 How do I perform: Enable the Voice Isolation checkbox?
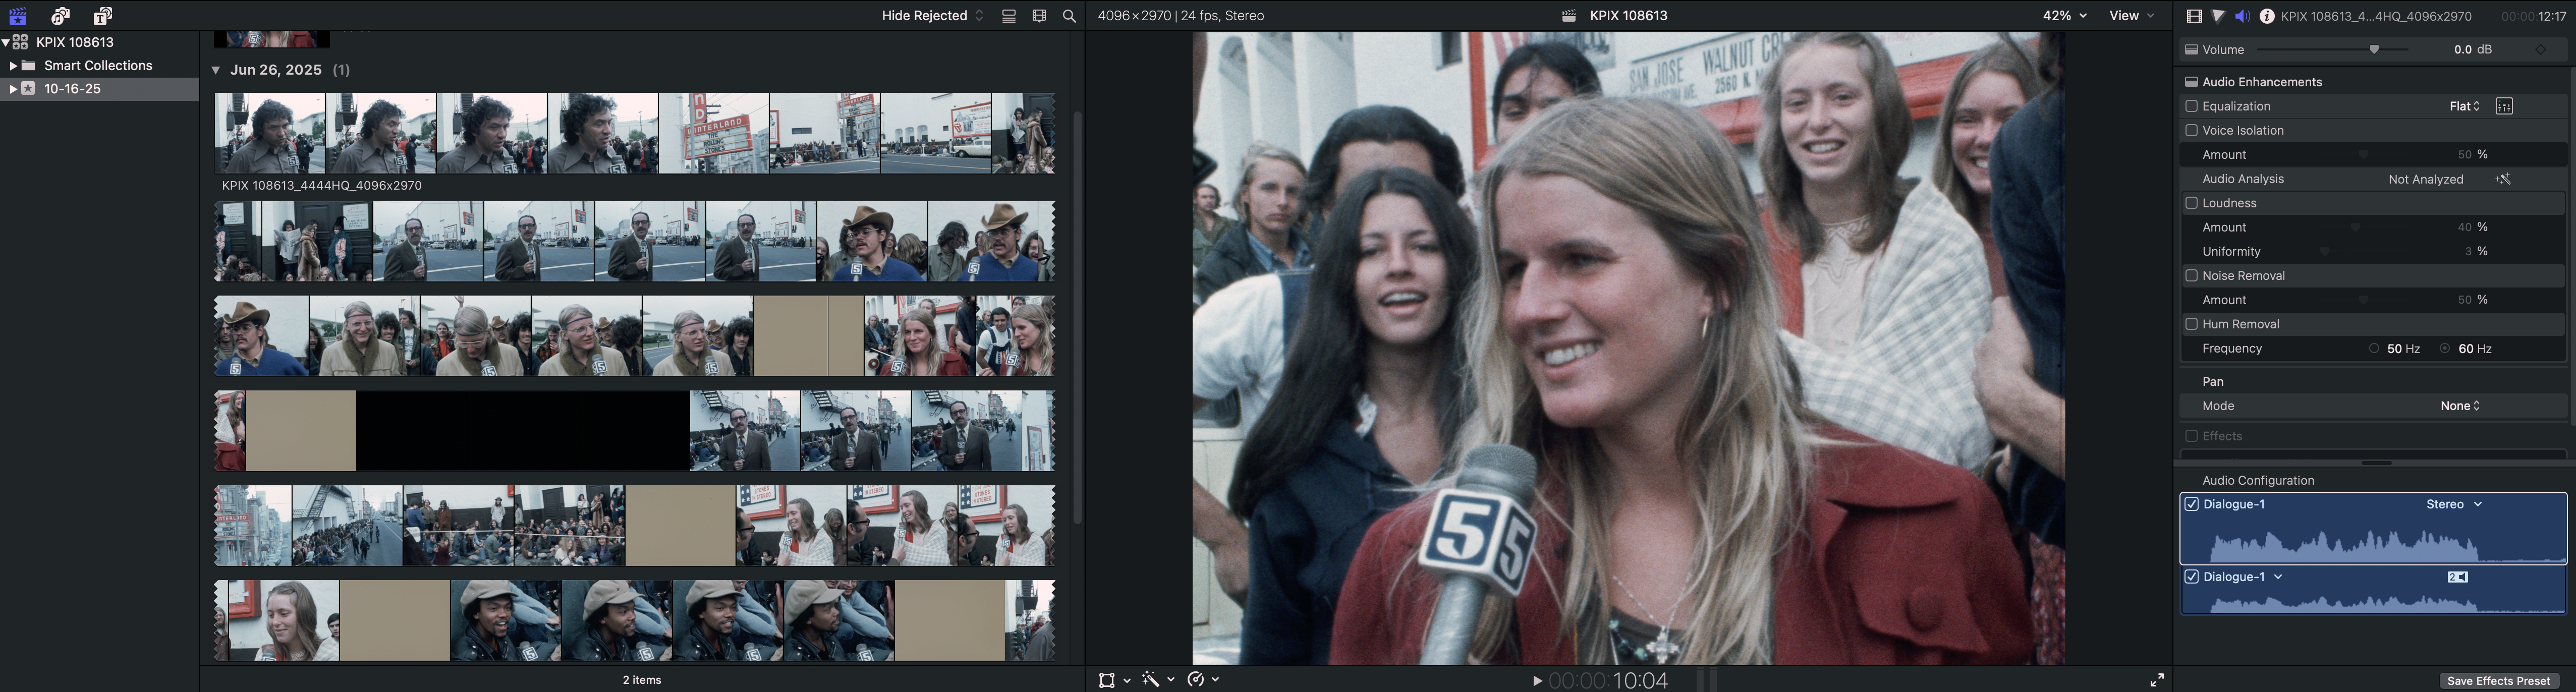tap(2191, 130)
